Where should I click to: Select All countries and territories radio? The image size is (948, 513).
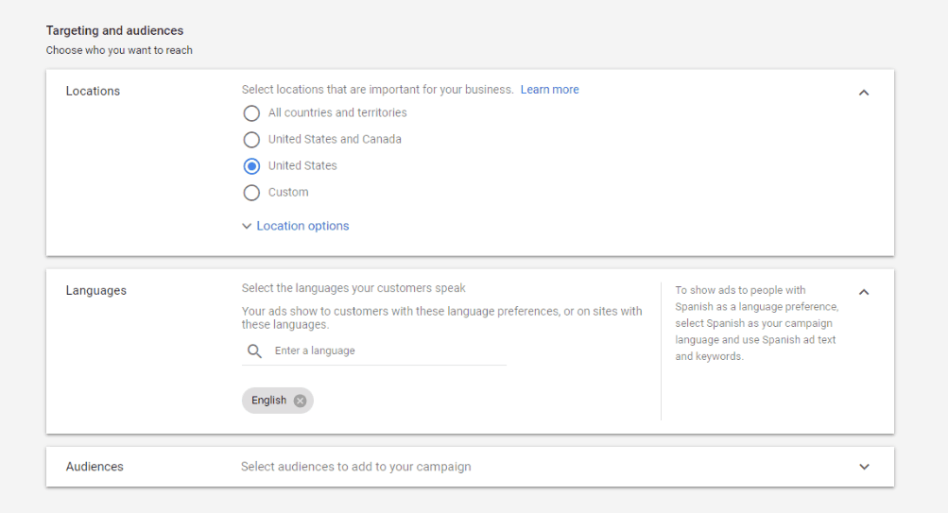click(x=251, y=113)
